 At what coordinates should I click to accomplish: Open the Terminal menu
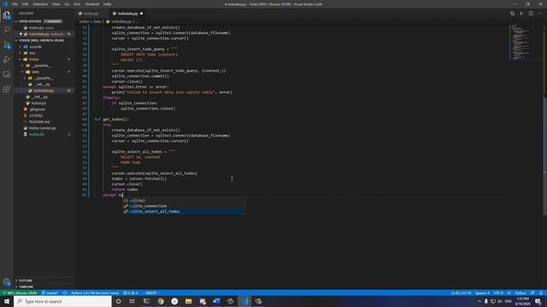pos(91,4)
